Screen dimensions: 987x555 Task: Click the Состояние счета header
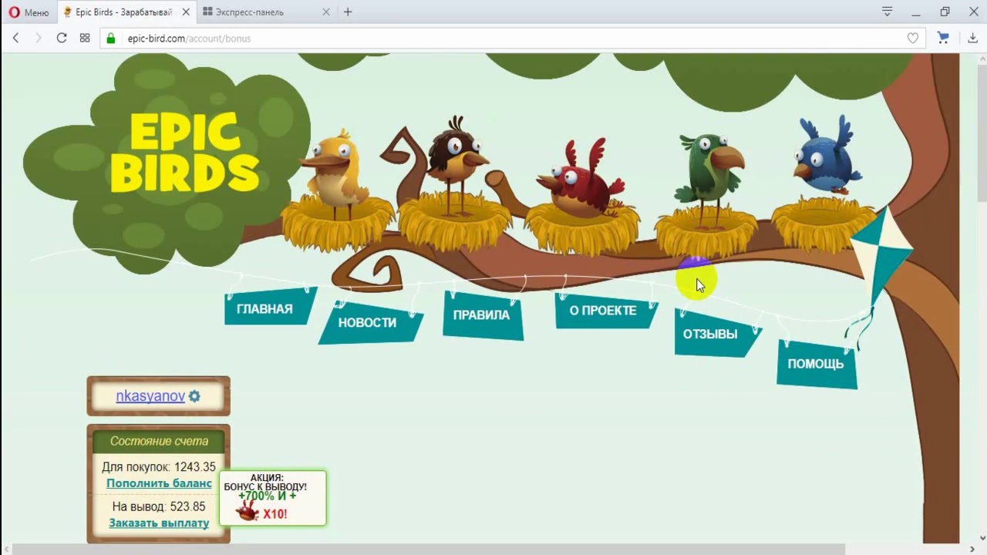[159, 441]
